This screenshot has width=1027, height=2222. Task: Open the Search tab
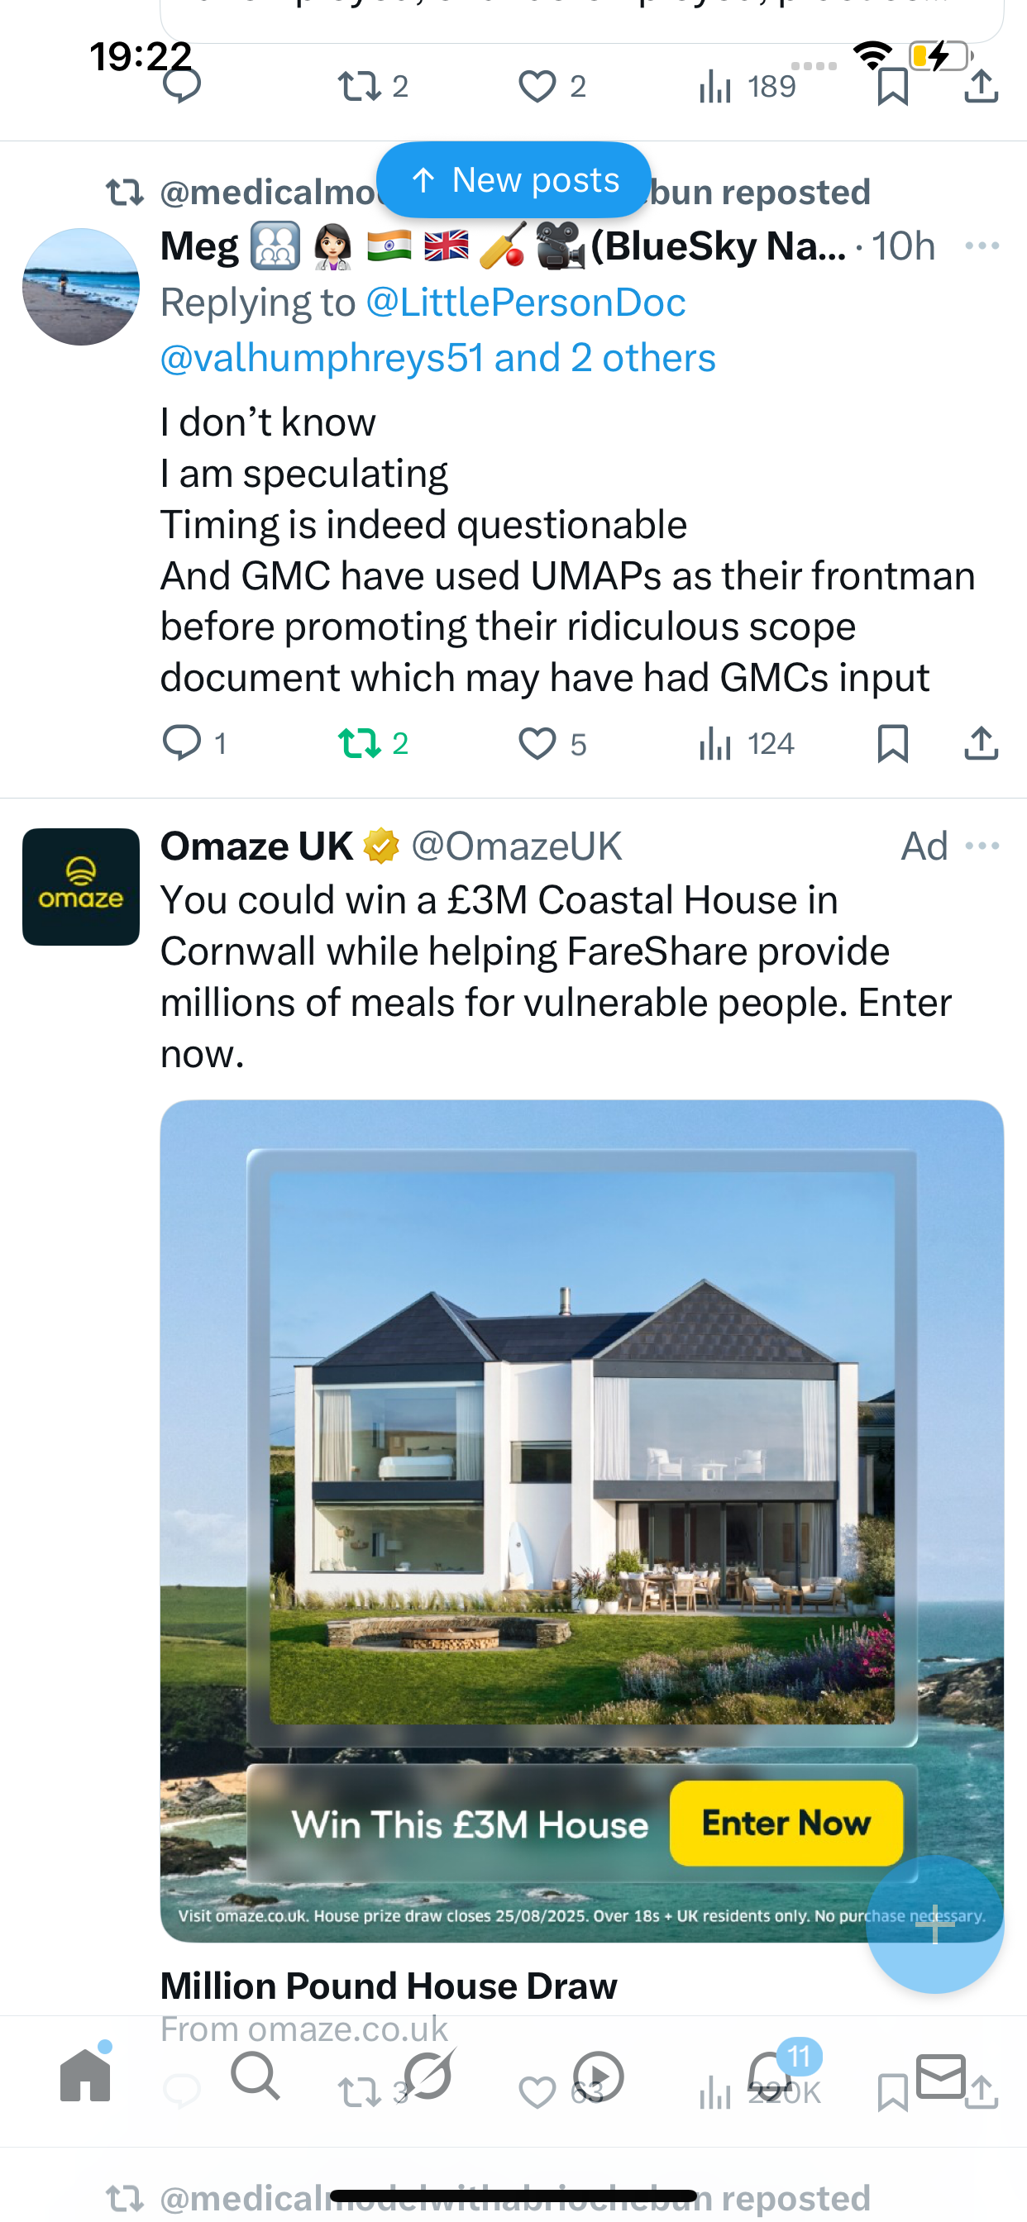[x=256, y=2076]
